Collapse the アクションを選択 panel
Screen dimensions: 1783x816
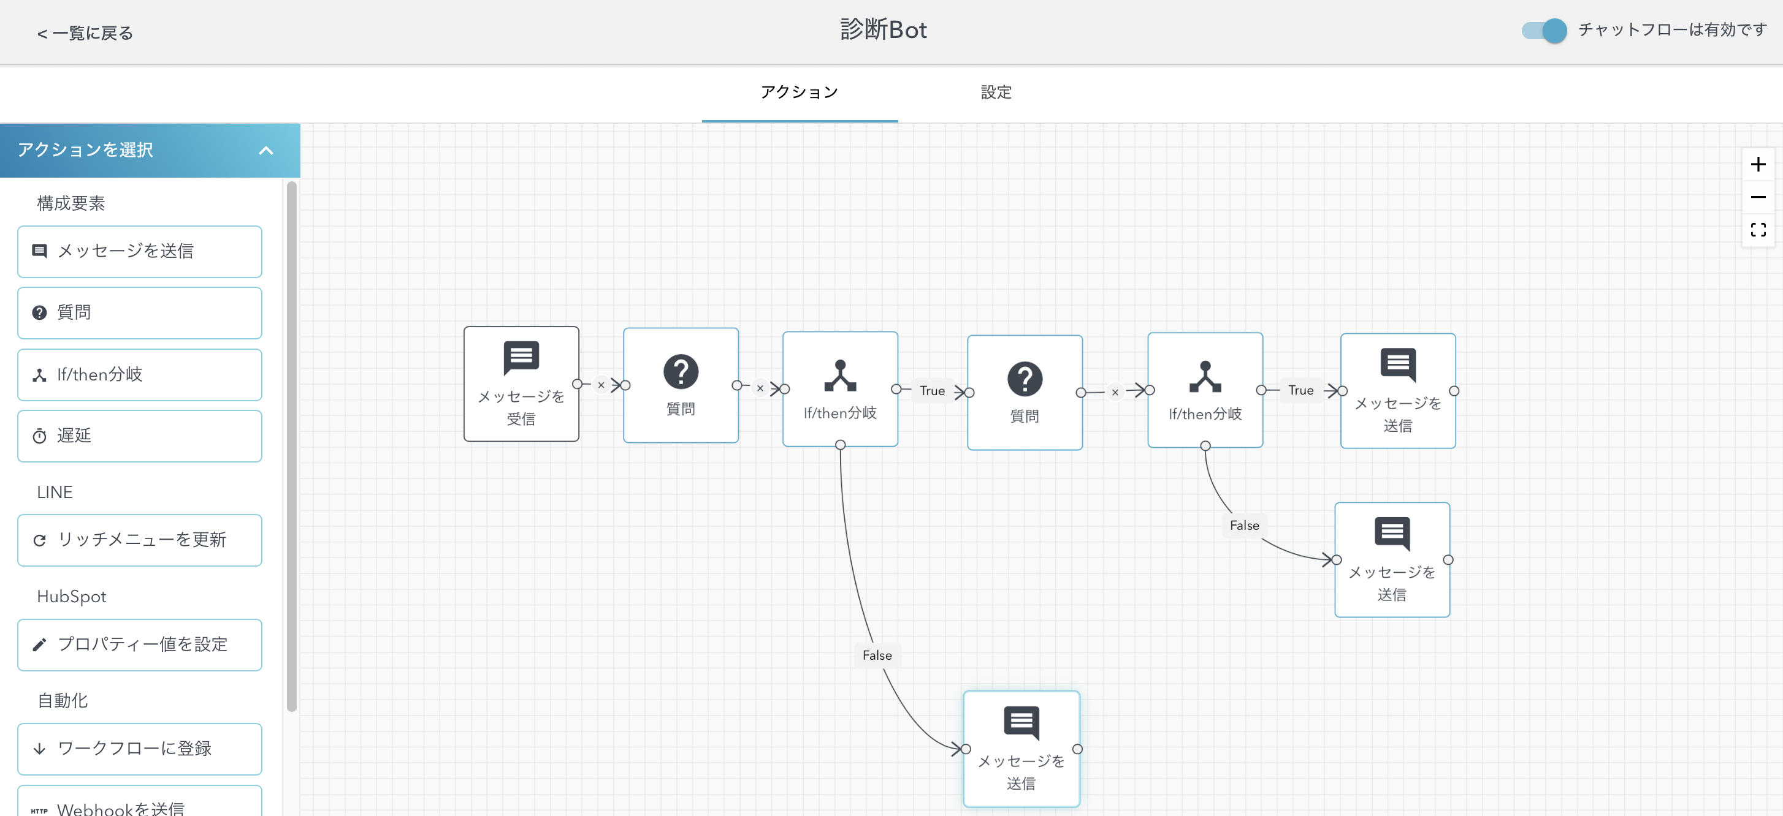click(267, 150)
